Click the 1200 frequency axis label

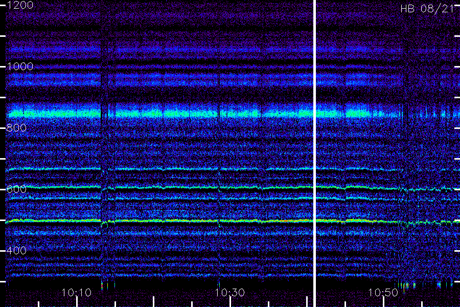tap(20, 5)
